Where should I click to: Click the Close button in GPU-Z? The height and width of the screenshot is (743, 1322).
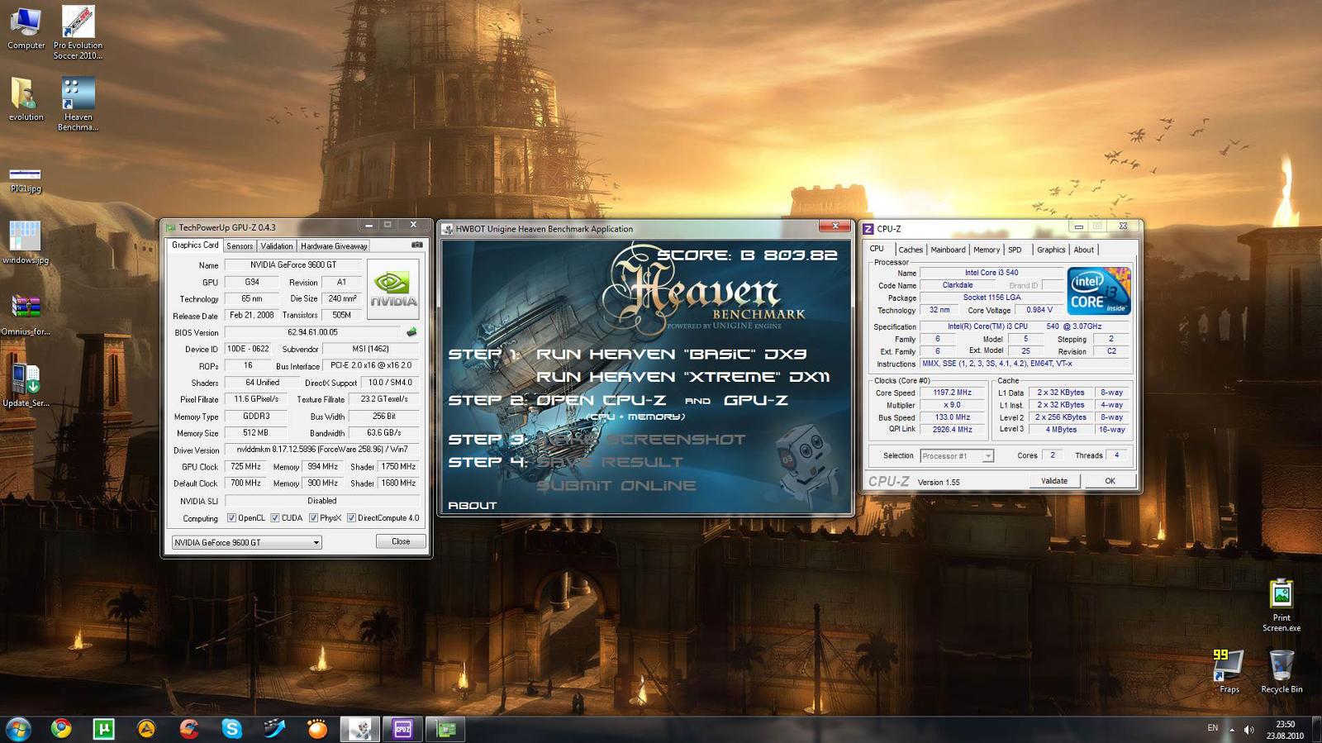[x=401, y=541]
